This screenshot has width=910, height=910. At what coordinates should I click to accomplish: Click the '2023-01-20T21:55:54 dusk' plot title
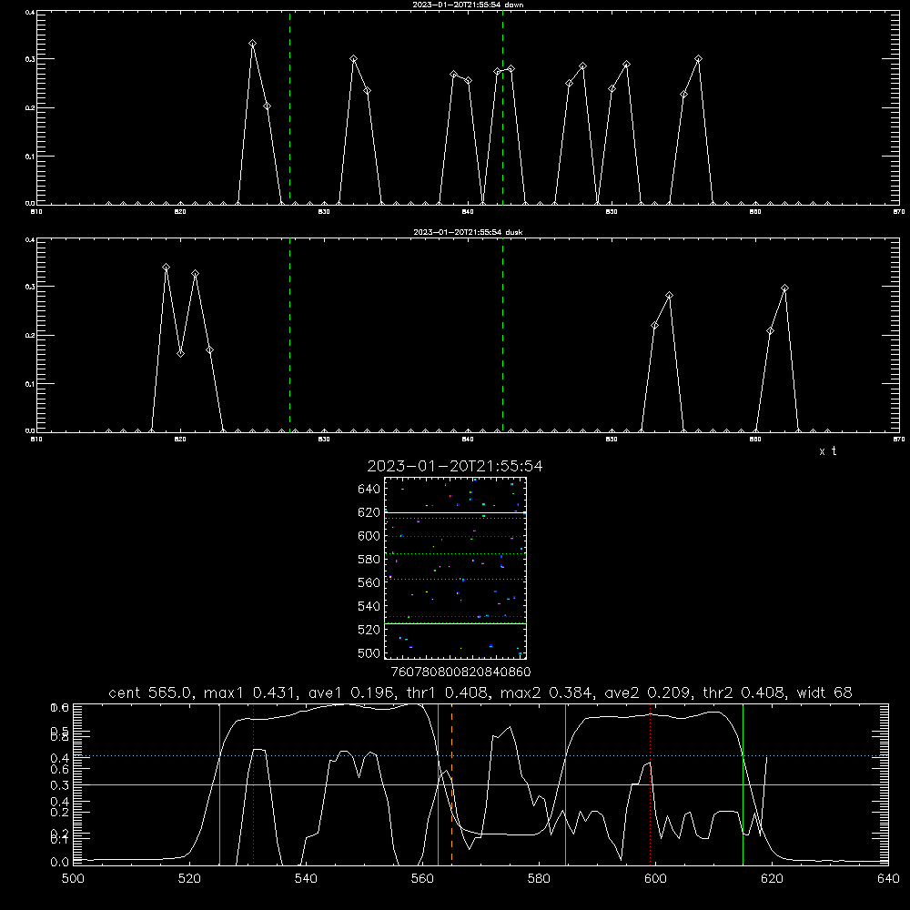(x=468, y=232)
